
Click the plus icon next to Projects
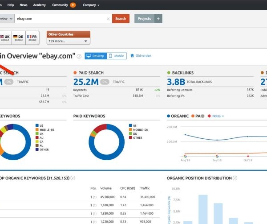[158, 19]
